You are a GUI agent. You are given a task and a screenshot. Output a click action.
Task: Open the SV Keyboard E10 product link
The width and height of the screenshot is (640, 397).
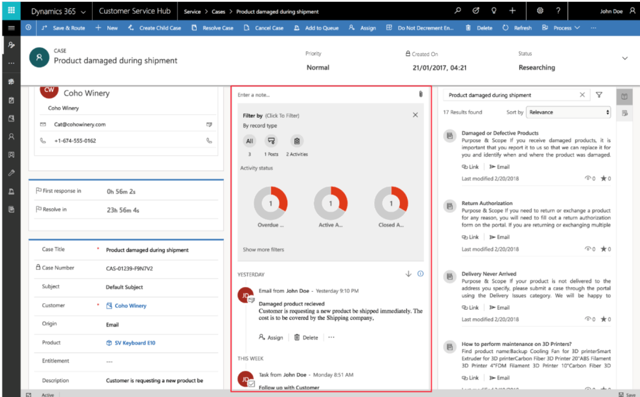[x=135, y=343]
